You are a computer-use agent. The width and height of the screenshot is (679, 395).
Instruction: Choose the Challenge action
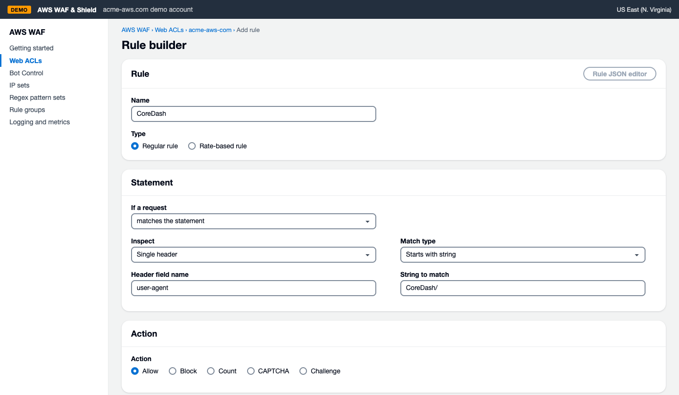click(303, 371)
